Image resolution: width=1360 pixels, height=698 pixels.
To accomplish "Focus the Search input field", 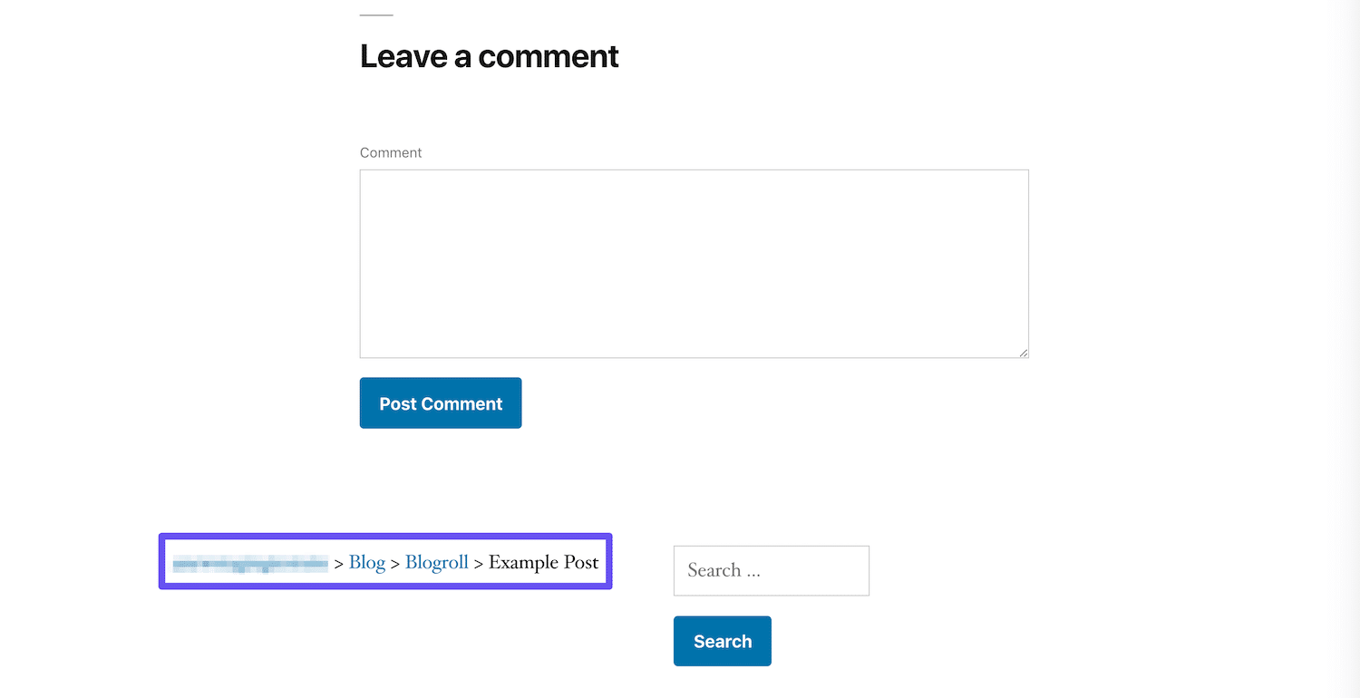I will (771, 570).
